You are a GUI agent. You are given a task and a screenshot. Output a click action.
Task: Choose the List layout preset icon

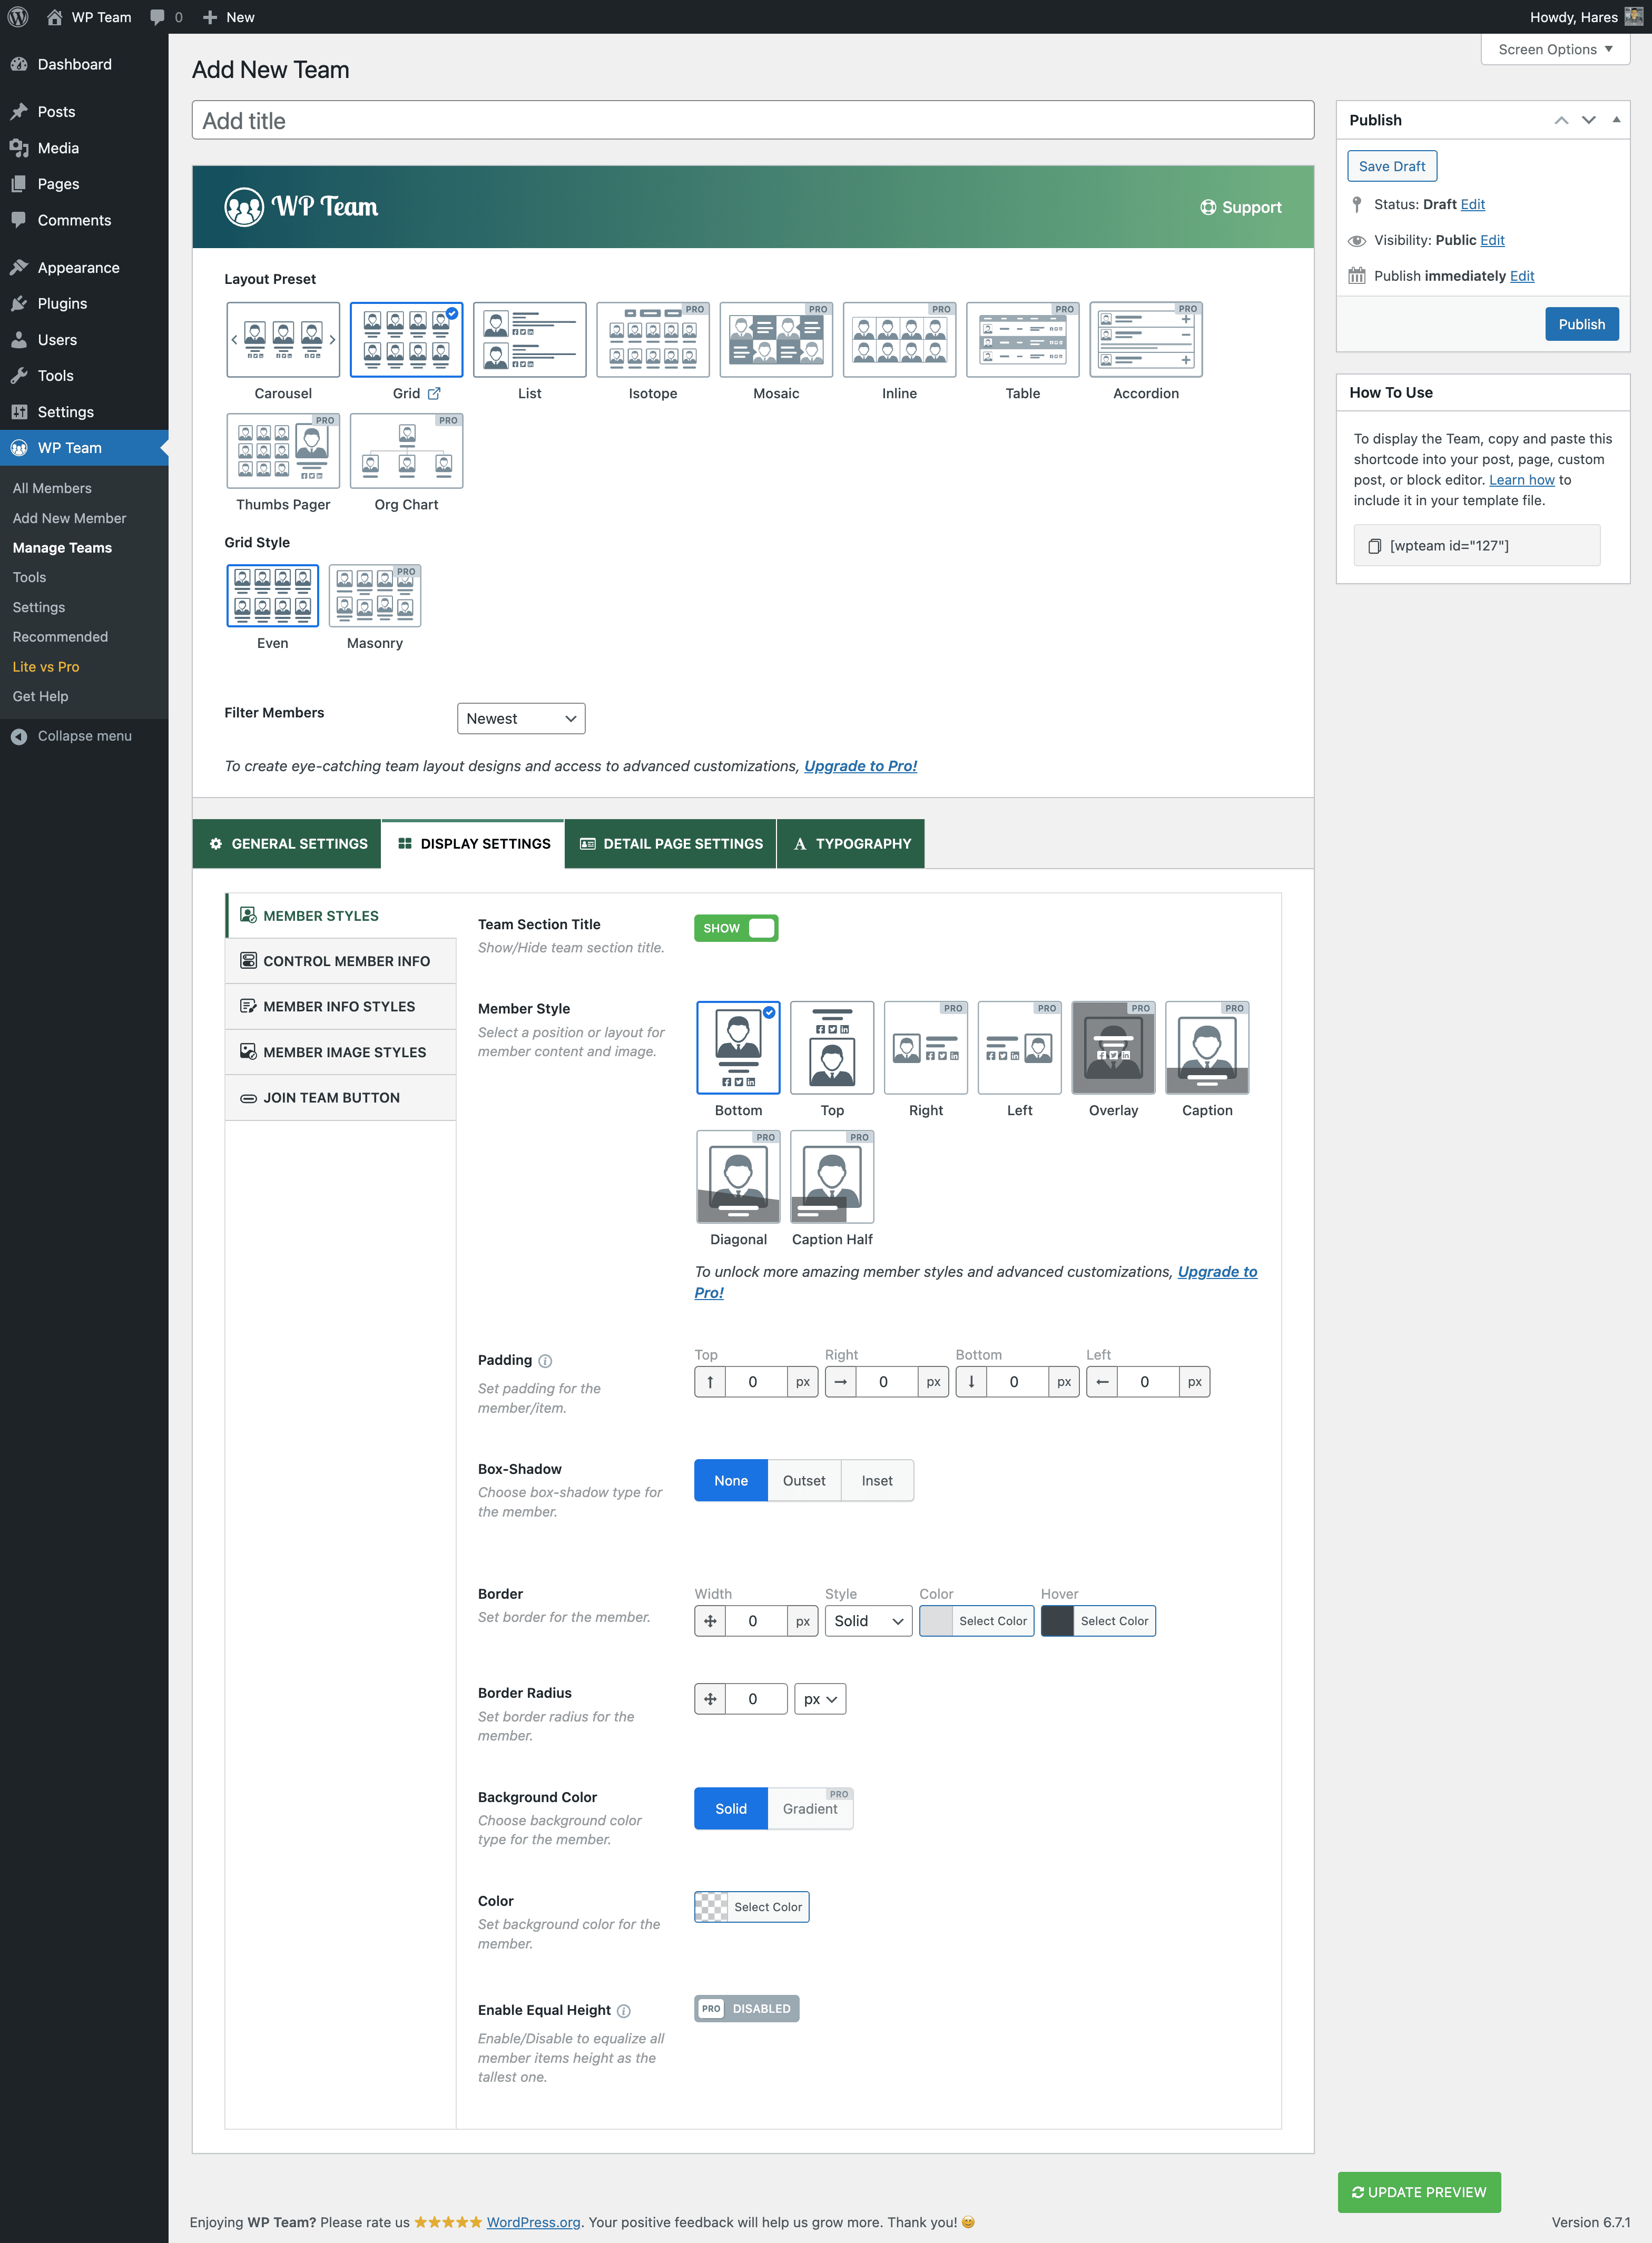pyautogui.click(x=529, y=340)
